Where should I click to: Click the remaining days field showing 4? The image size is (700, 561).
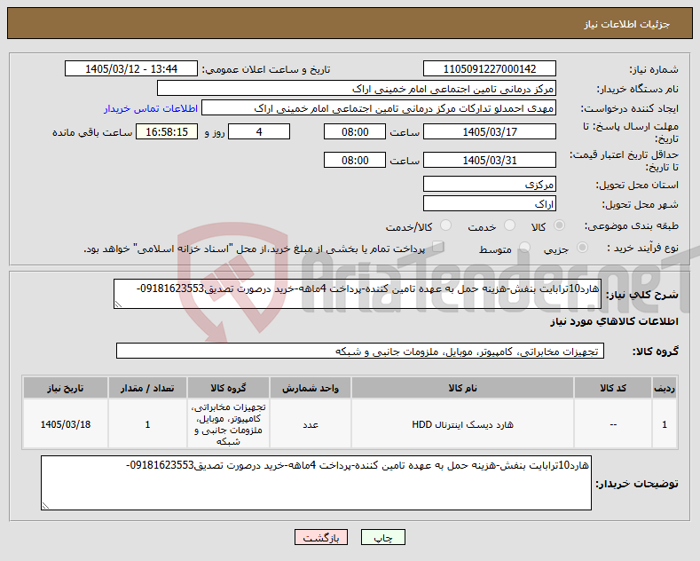[x=259, y=131]
